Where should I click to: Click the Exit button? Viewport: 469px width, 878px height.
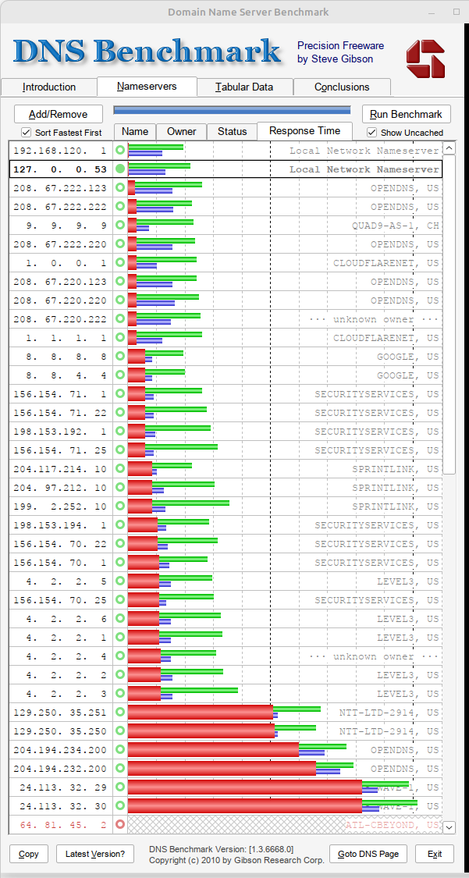coord(435,854)
